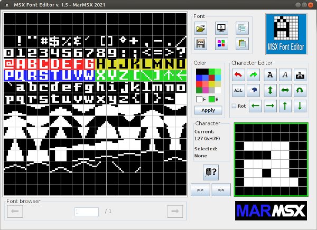Flip character horizontally with left-right arrow

[x=285, y=90]
